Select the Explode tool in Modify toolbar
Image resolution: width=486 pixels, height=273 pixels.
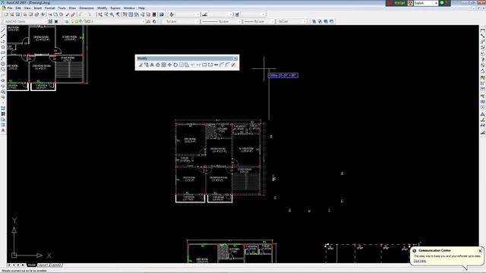[233, 64]
